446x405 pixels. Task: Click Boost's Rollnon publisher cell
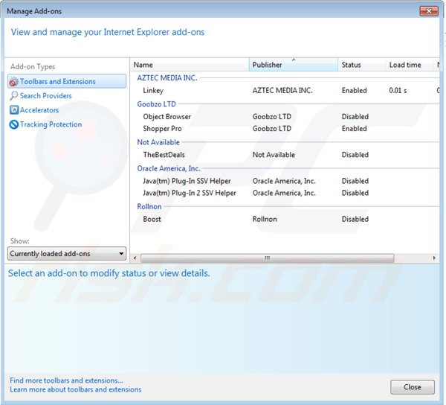coord(265,219)
